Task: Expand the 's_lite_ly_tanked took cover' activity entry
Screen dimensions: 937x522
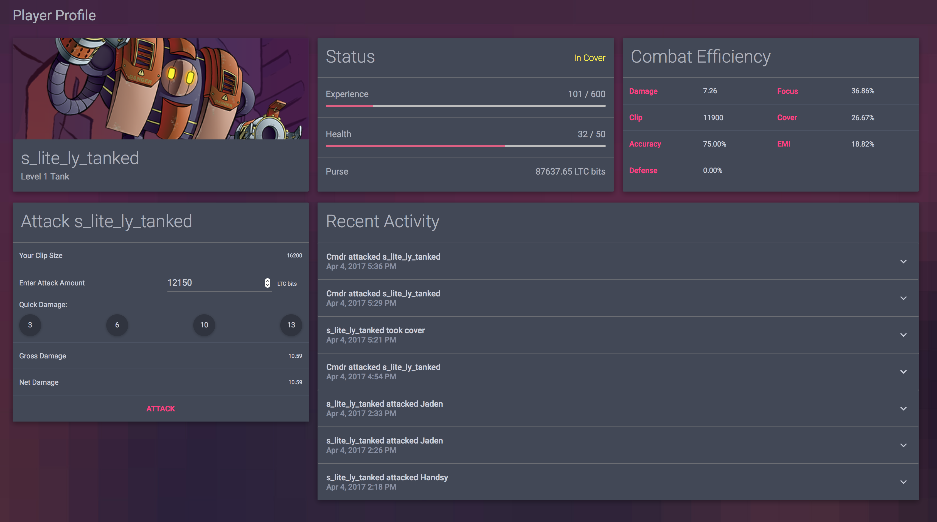Action: point(904,335)
